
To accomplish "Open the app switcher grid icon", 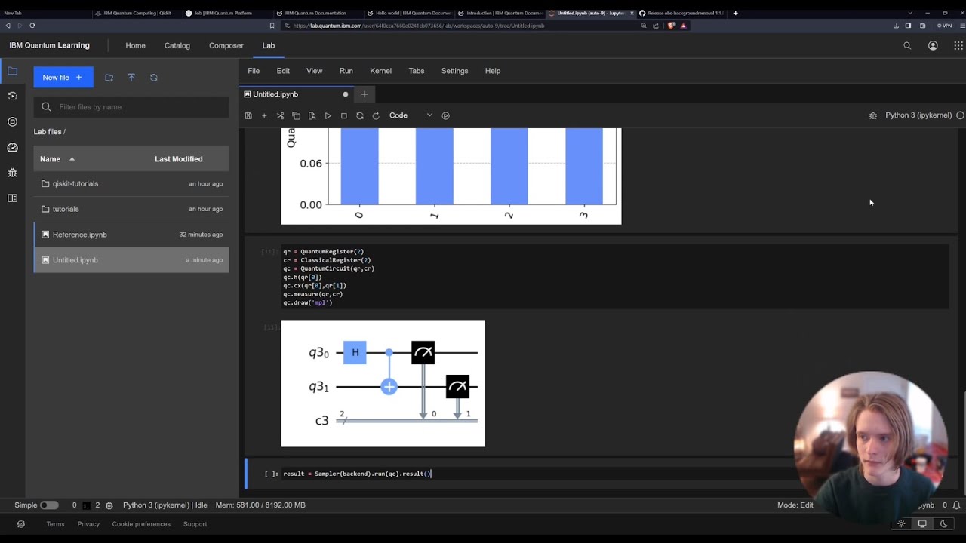I will coord(958,46).
